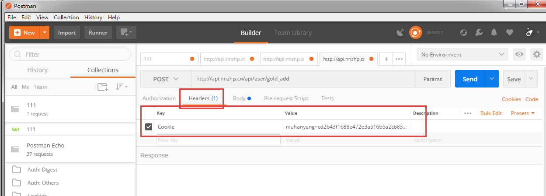Image resolution: width=546 pixels, height=196 pixels.
Task: Select the GET 111 request
Action: click(70, 129)
